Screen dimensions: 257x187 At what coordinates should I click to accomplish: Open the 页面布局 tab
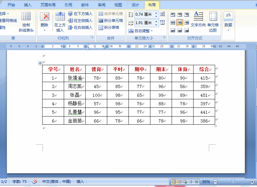(x=48, y=5)
